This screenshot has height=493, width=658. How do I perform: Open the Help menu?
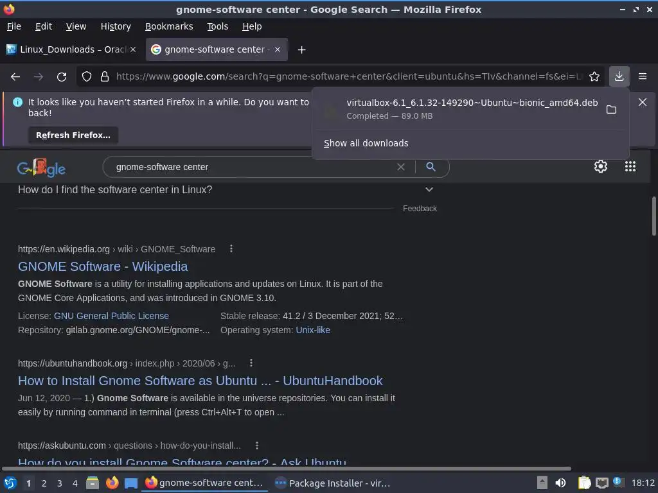pyautogui.click(x=252, y=26)
